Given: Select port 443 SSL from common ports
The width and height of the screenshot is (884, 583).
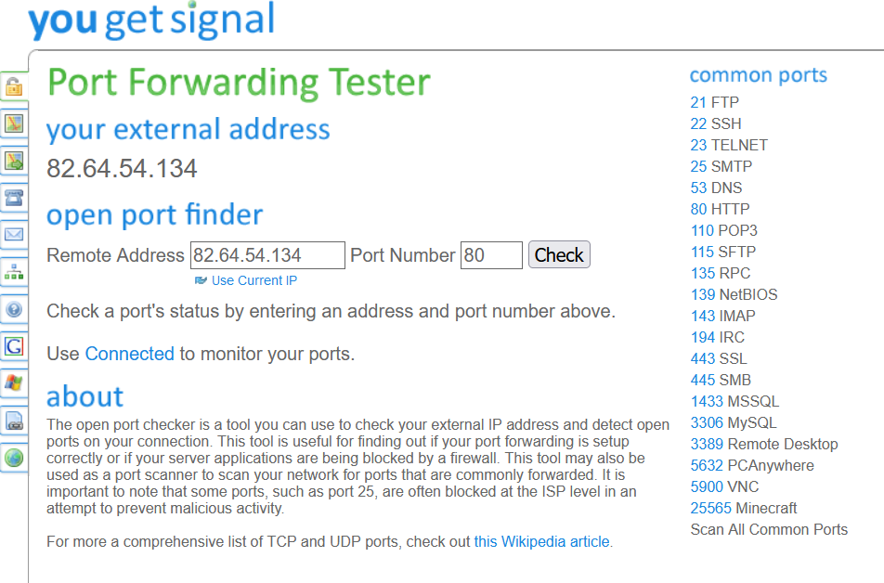Looking at the screenshot, I should click(719, 358).
